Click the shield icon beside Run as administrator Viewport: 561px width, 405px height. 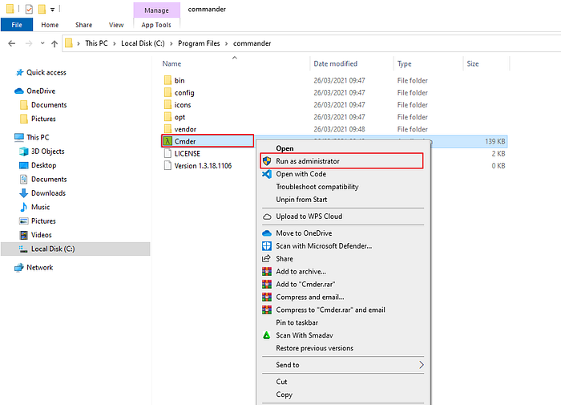pos(267,161)
